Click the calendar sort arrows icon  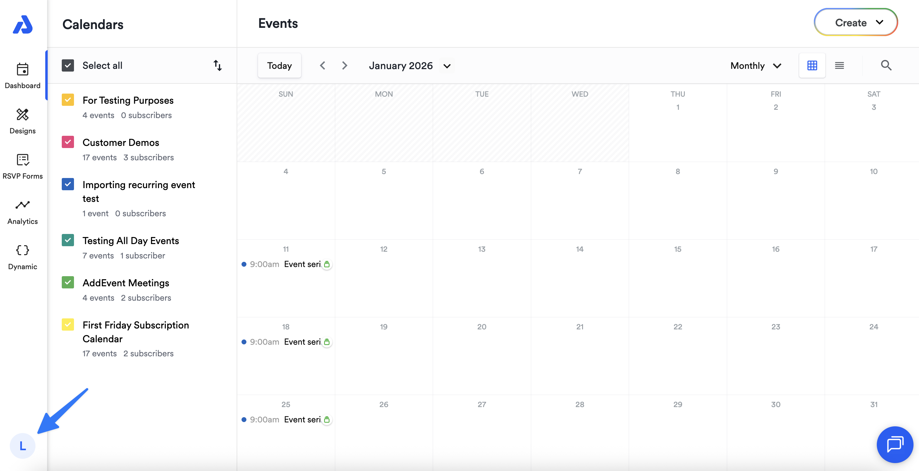(218, 66)
